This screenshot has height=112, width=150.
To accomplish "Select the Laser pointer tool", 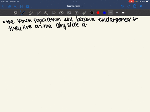I will [x=84, y=13].
